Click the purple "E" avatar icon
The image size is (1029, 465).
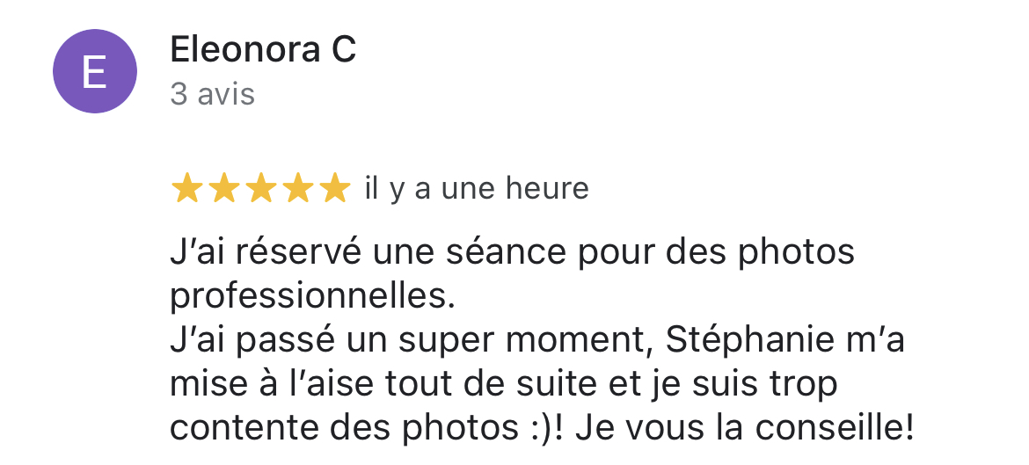94,71
